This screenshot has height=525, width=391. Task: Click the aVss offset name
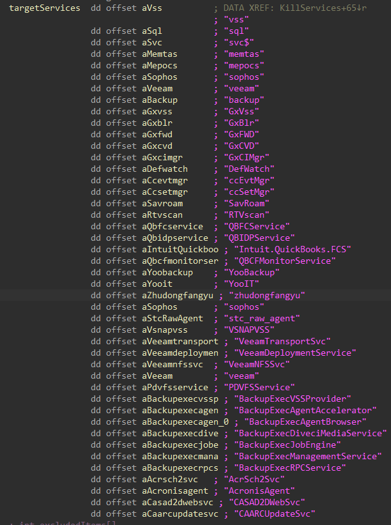pyautogui.click(x=152, y=8)
